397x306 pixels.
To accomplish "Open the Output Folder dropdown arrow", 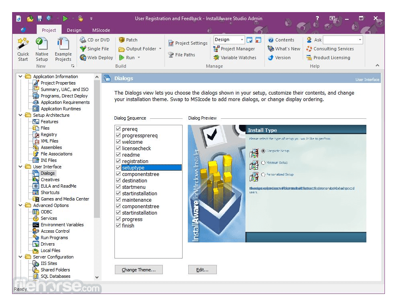I will pos(160,49).
